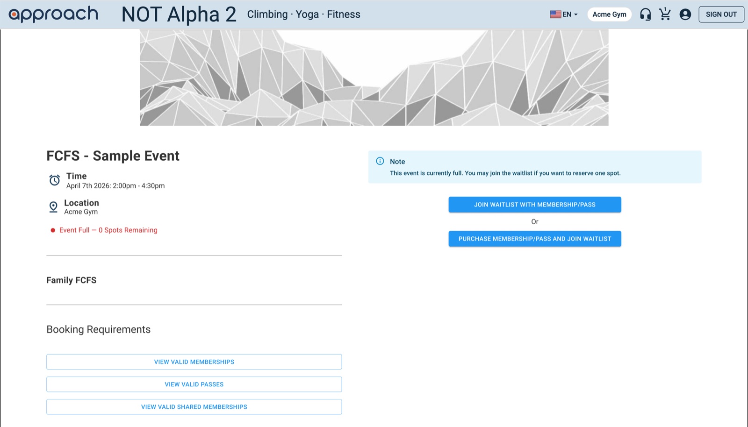Click the geometric event banner image
Screen dimensions: 748x427
(374, 78)
